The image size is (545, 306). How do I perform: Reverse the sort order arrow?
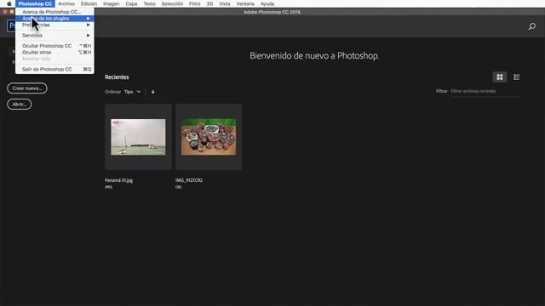153,92
